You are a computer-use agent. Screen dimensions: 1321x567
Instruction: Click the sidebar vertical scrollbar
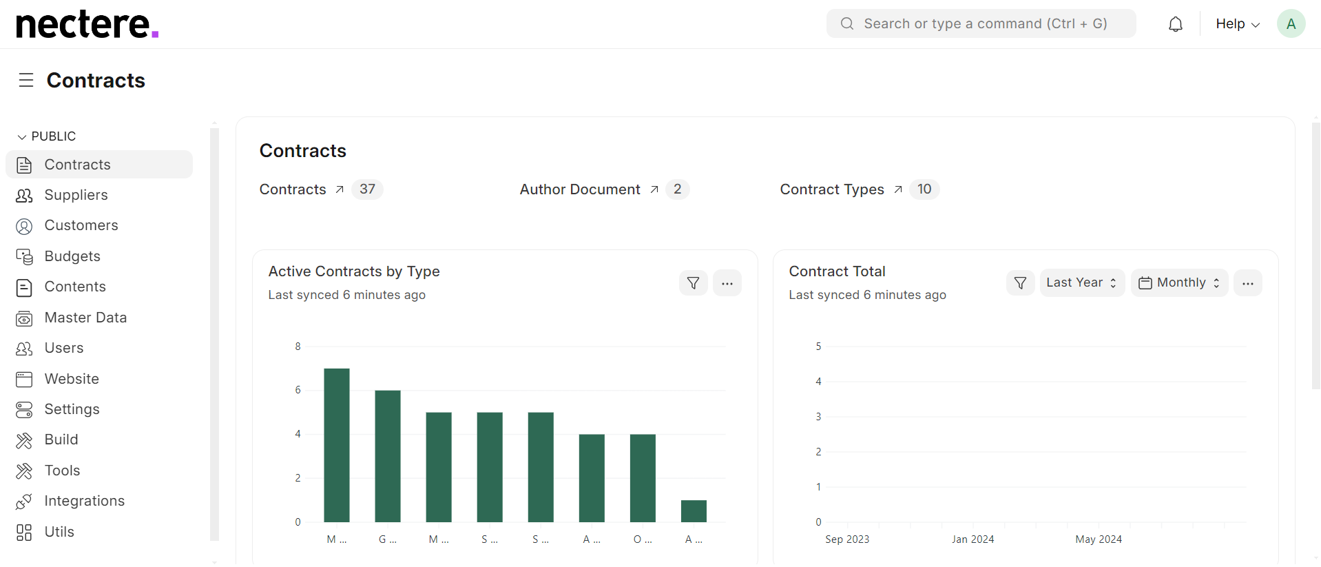click(214, 334)
